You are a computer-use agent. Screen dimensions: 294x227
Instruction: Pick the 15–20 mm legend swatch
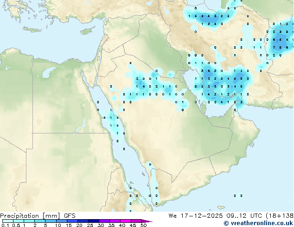[72, 221]
